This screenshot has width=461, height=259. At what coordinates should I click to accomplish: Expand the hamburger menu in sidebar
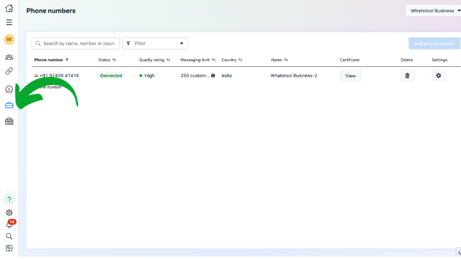point(9,22)
